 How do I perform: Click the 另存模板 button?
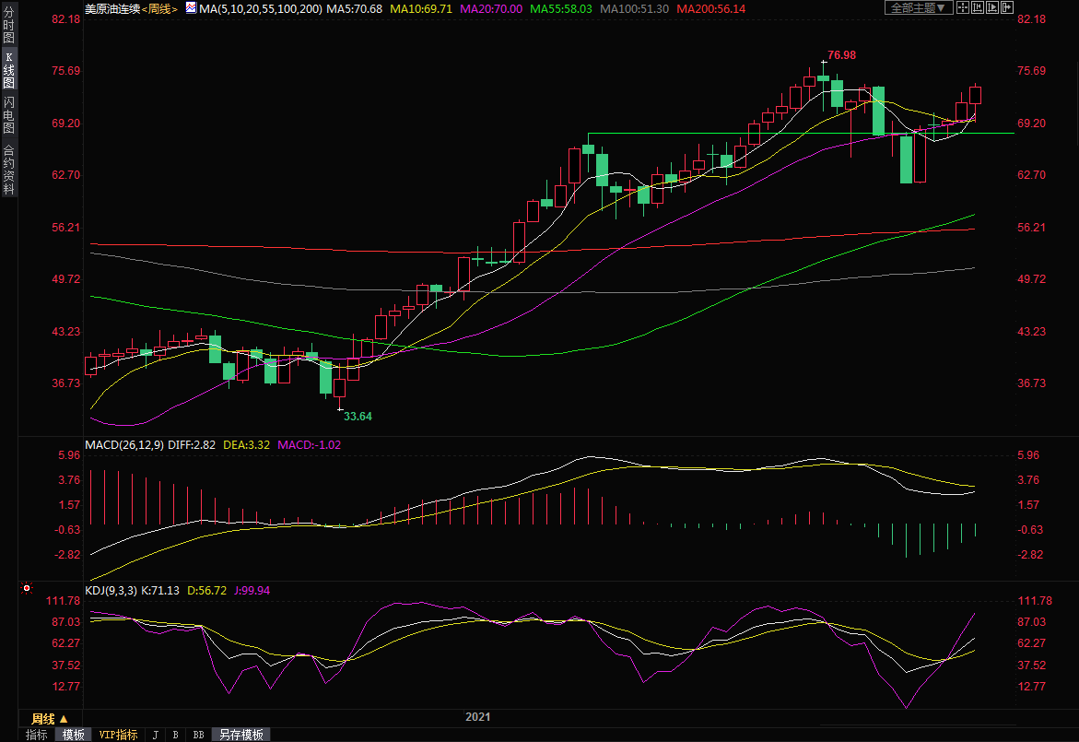click(240, 735)
